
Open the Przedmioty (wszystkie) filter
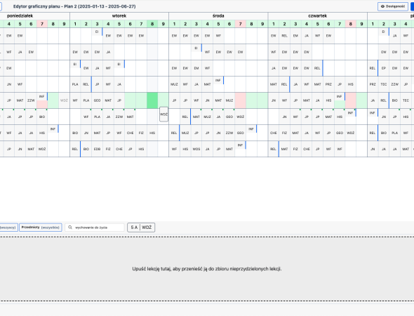pyautogui.click(x=41, y=228)
